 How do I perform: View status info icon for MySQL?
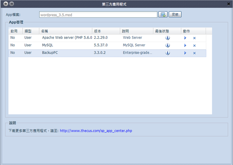167,45
